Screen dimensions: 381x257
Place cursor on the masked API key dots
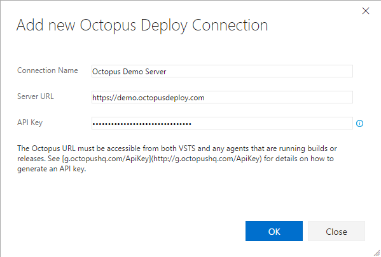pos(142,124)
